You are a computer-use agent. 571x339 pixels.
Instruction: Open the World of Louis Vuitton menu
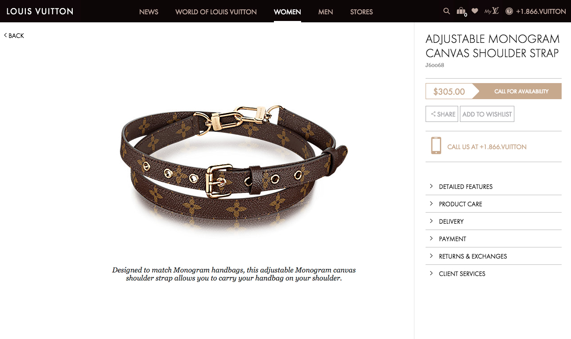click(x=216, y=12)
